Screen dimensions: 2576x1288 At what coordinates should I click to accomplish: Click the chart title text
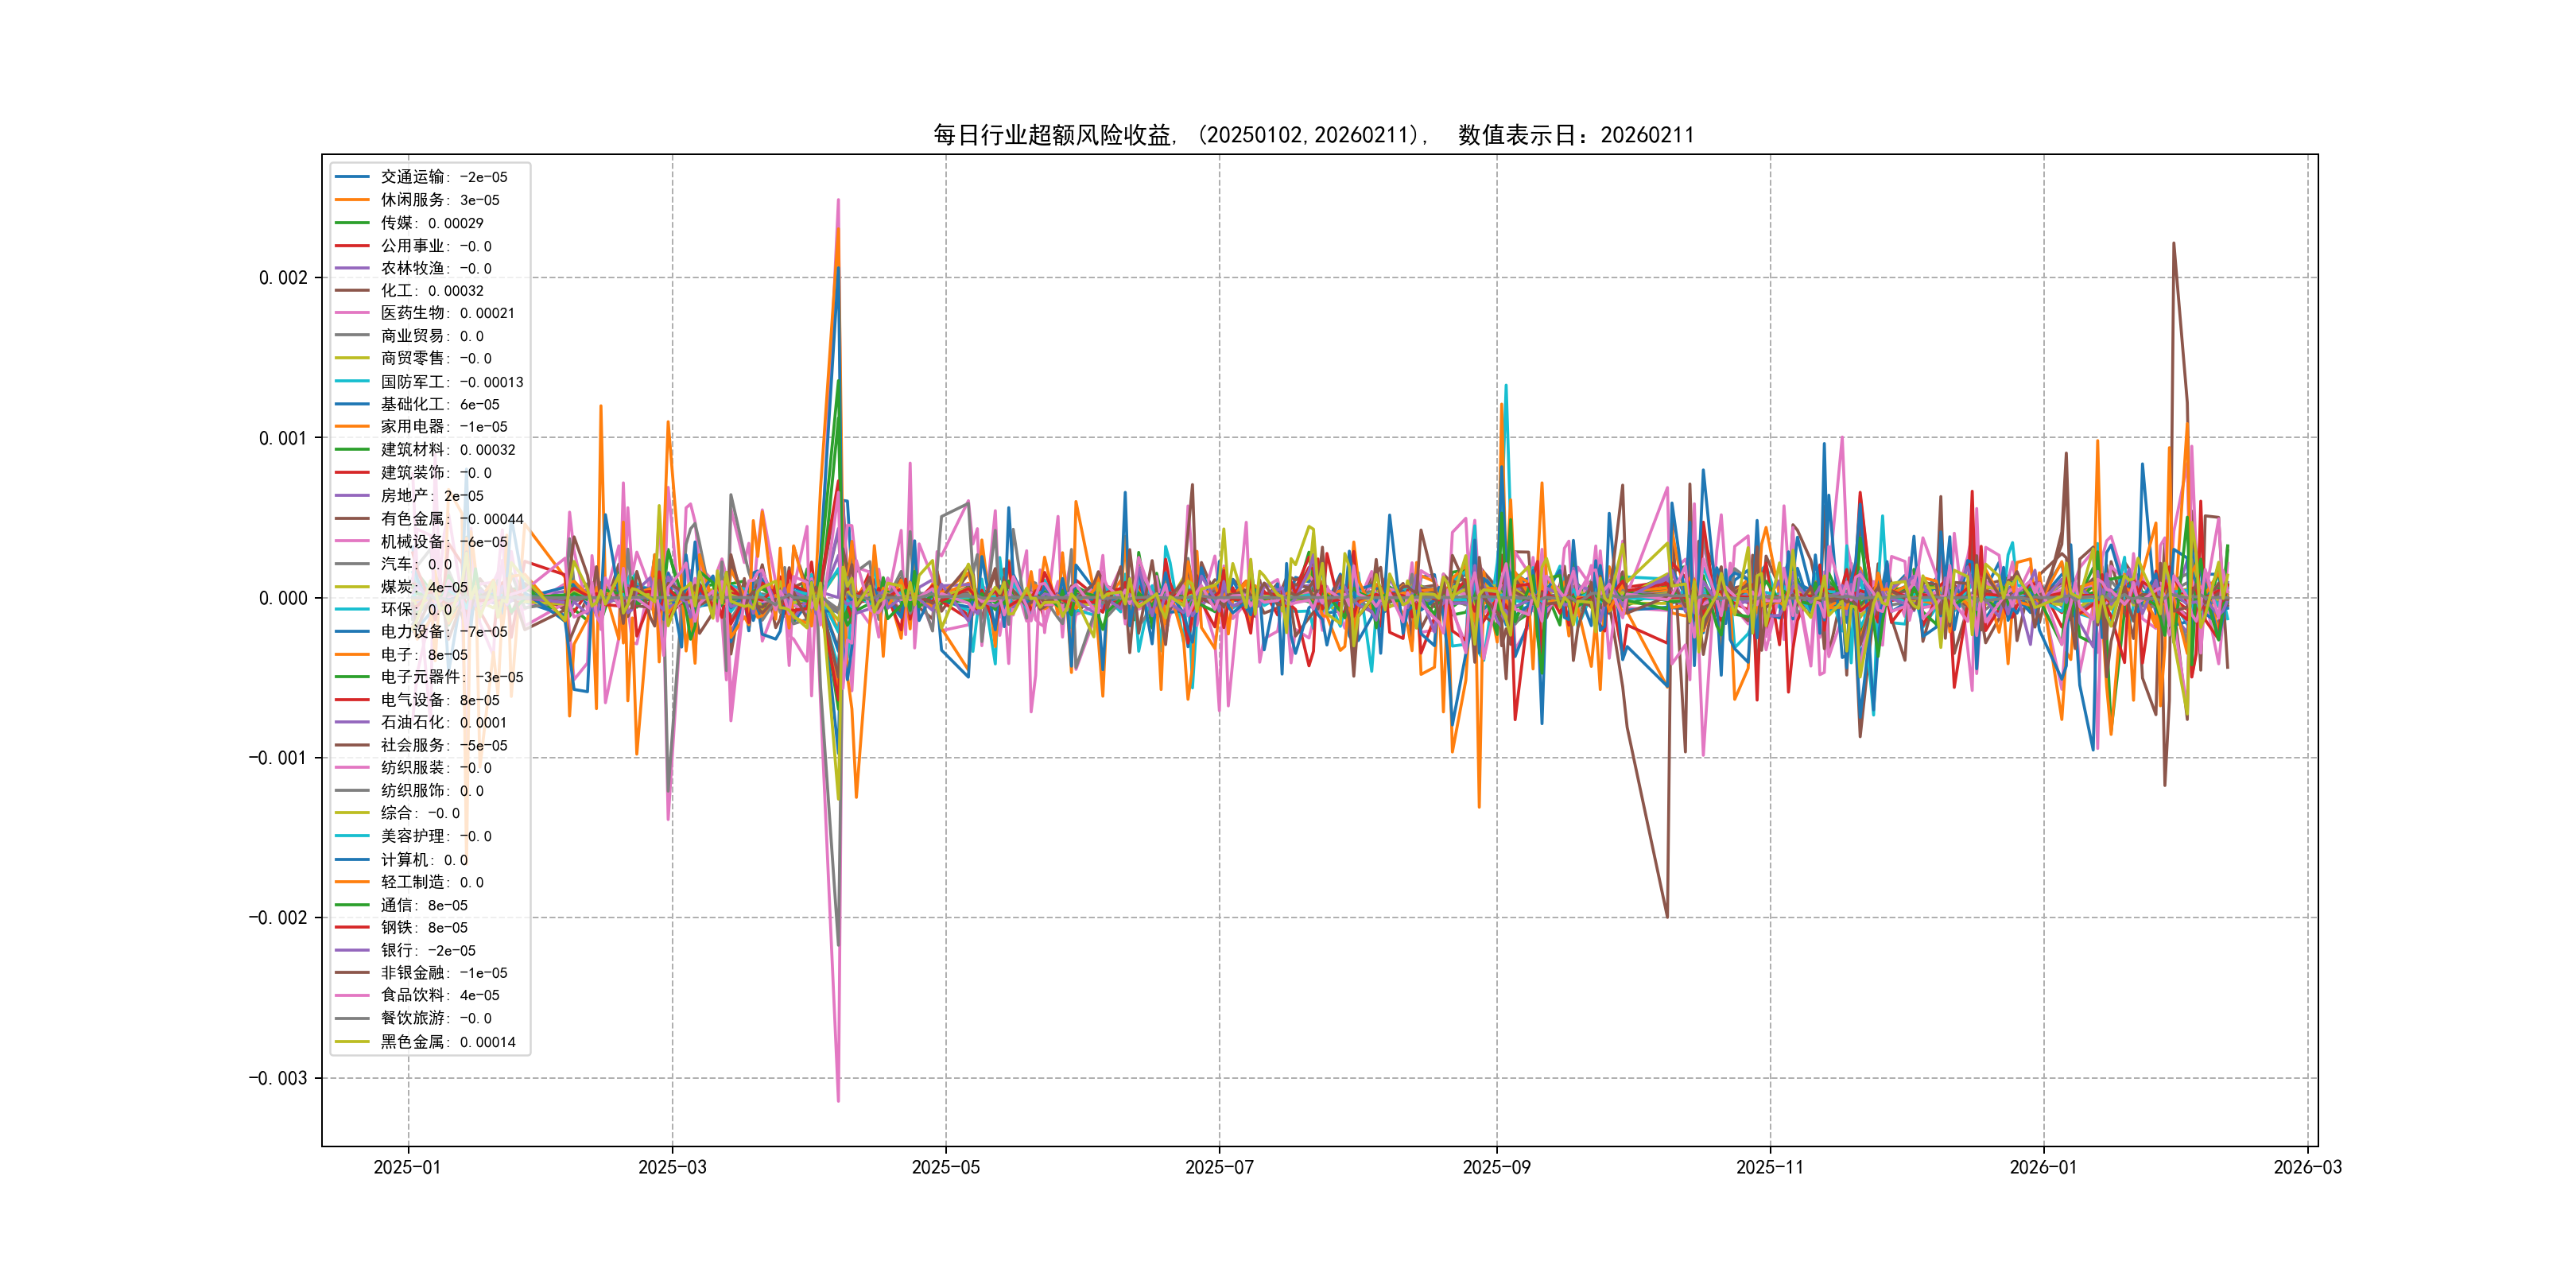click(x=1313, y=135)
